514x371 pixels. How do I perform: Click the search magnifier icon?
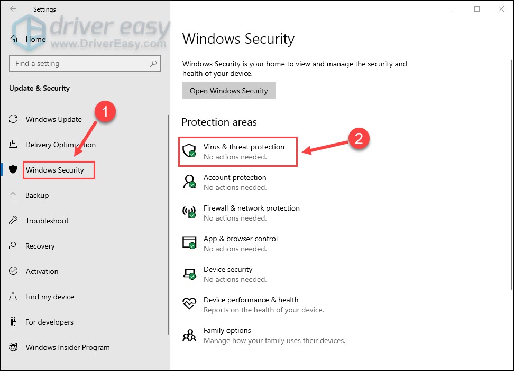point(153,63)
